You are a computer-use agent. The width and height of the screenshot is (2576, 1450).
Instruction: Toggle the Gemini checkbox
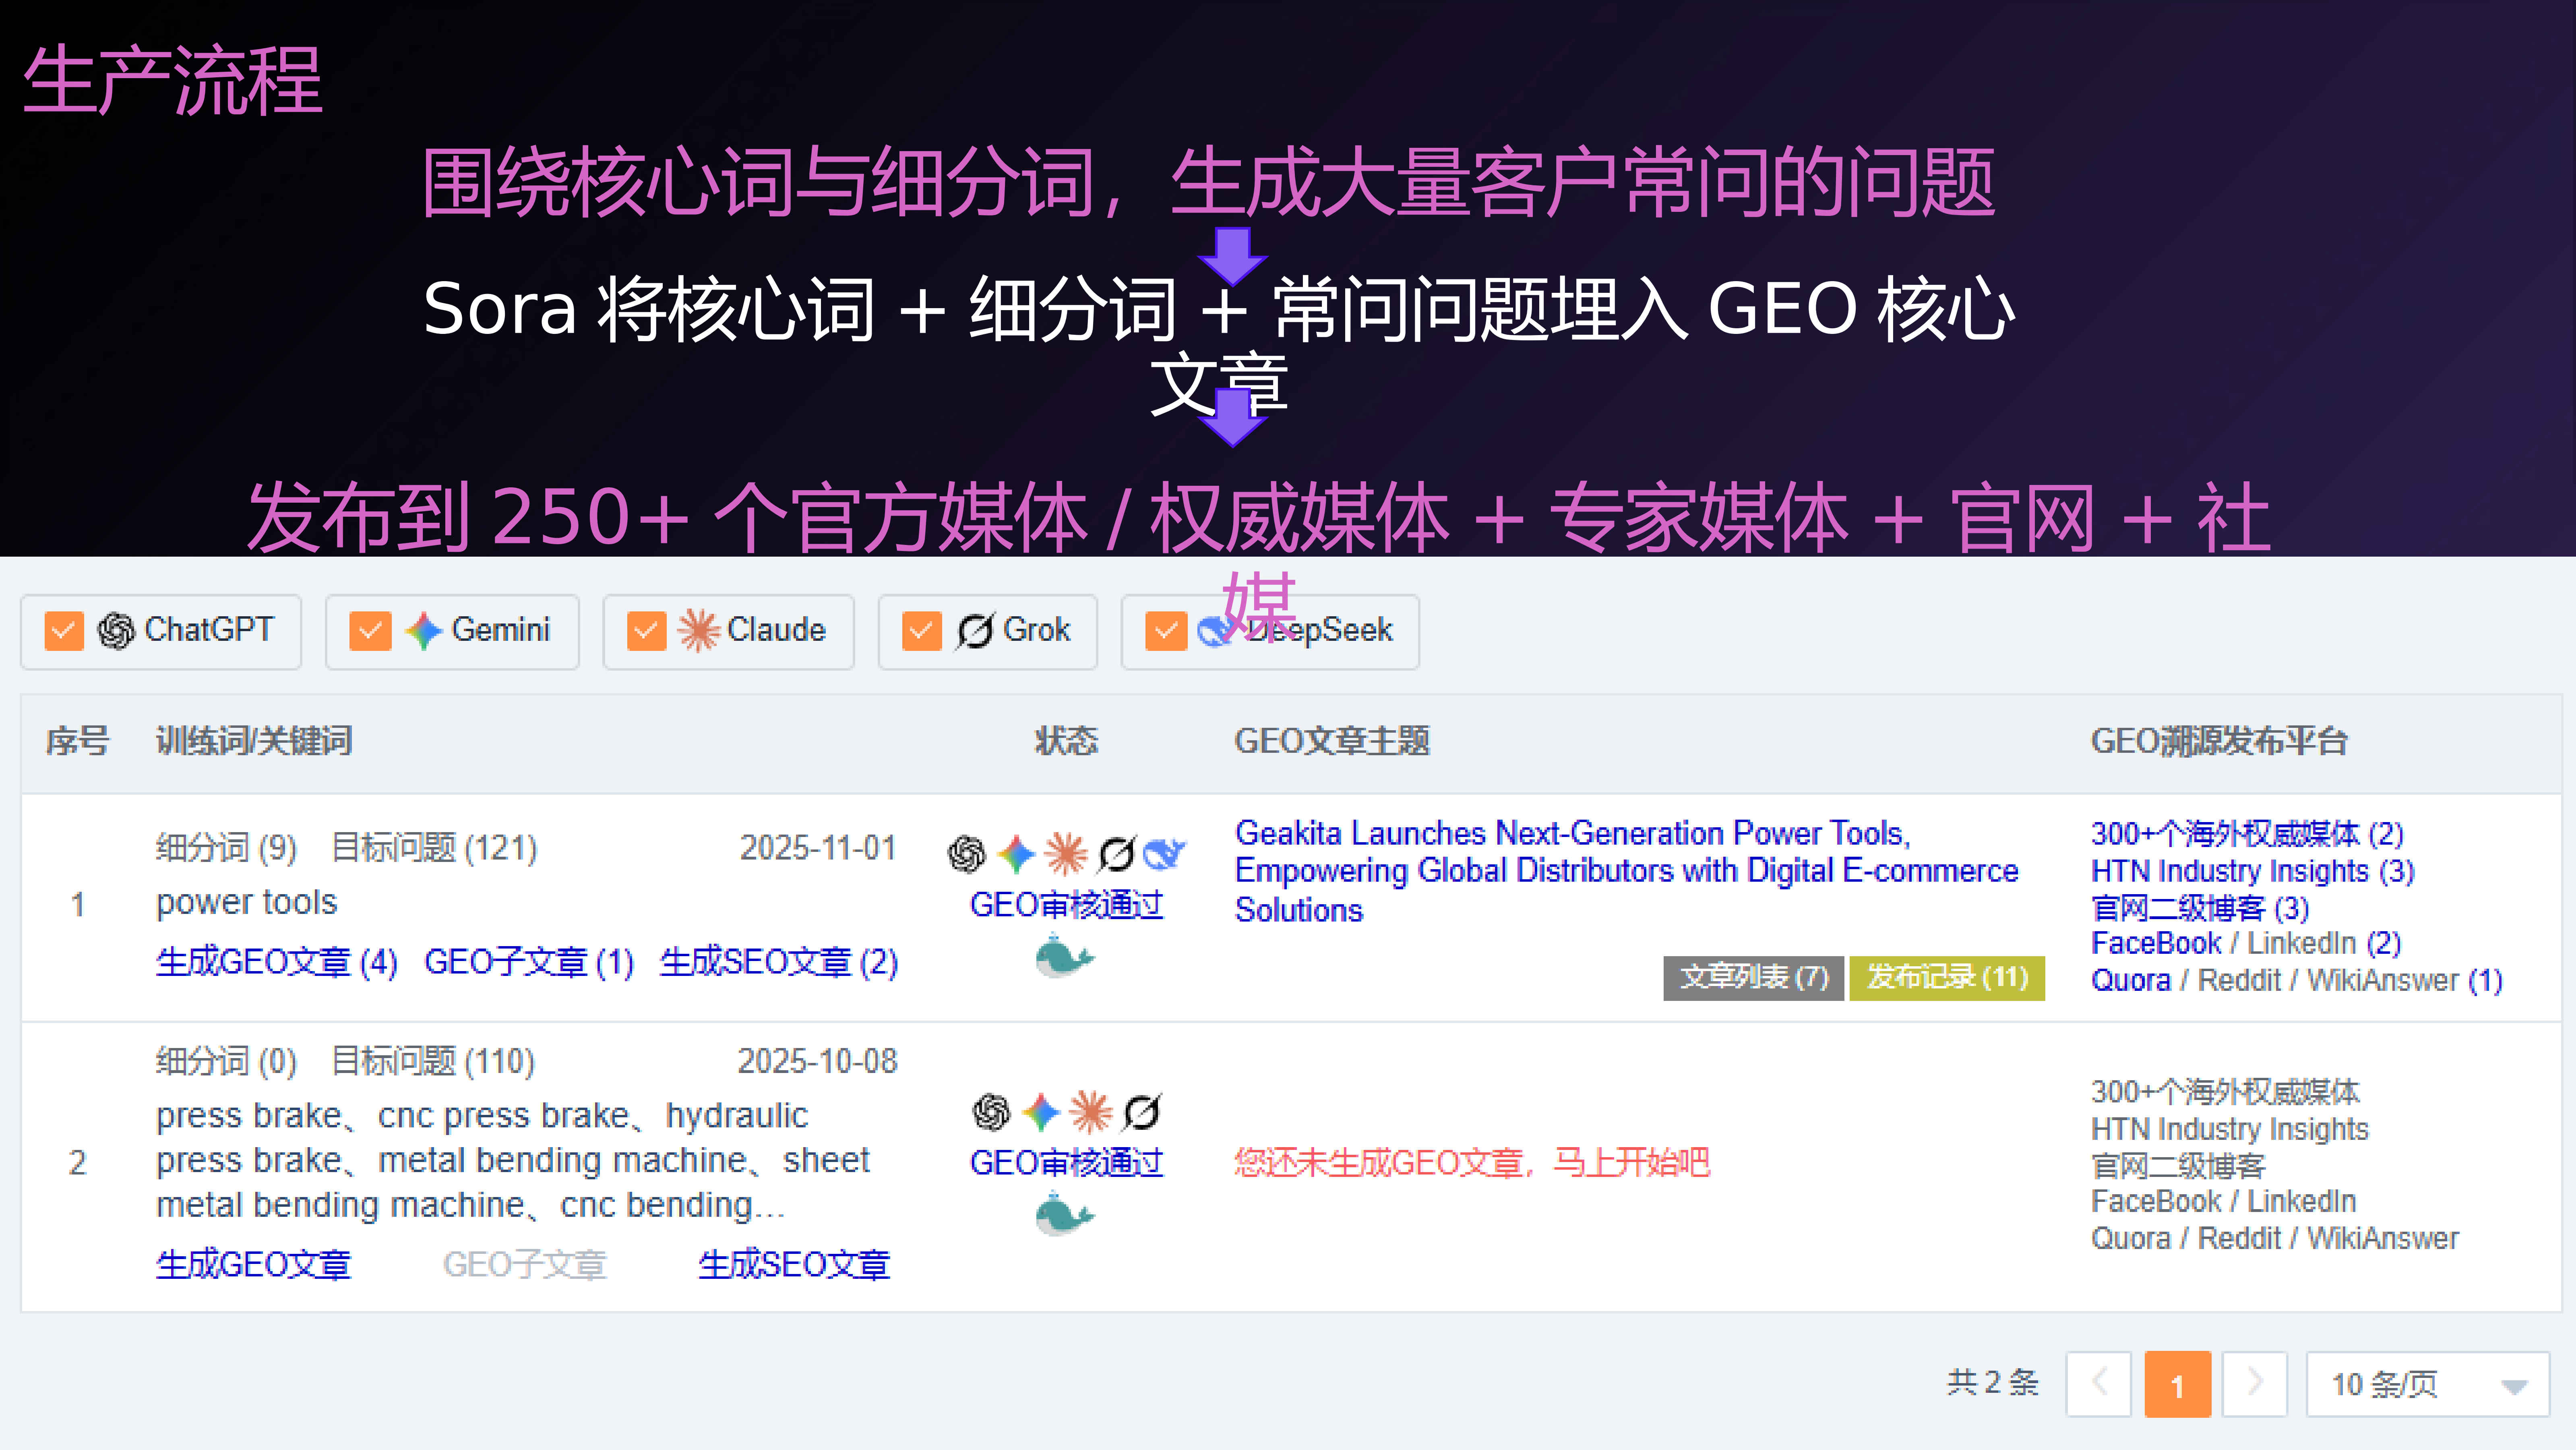[x=370, y=632]
